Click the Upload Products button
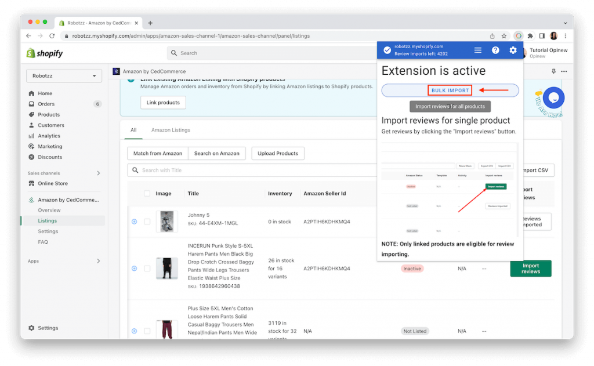Image resolution: width=594 pixels, height=366 pixels. (278, 154)
